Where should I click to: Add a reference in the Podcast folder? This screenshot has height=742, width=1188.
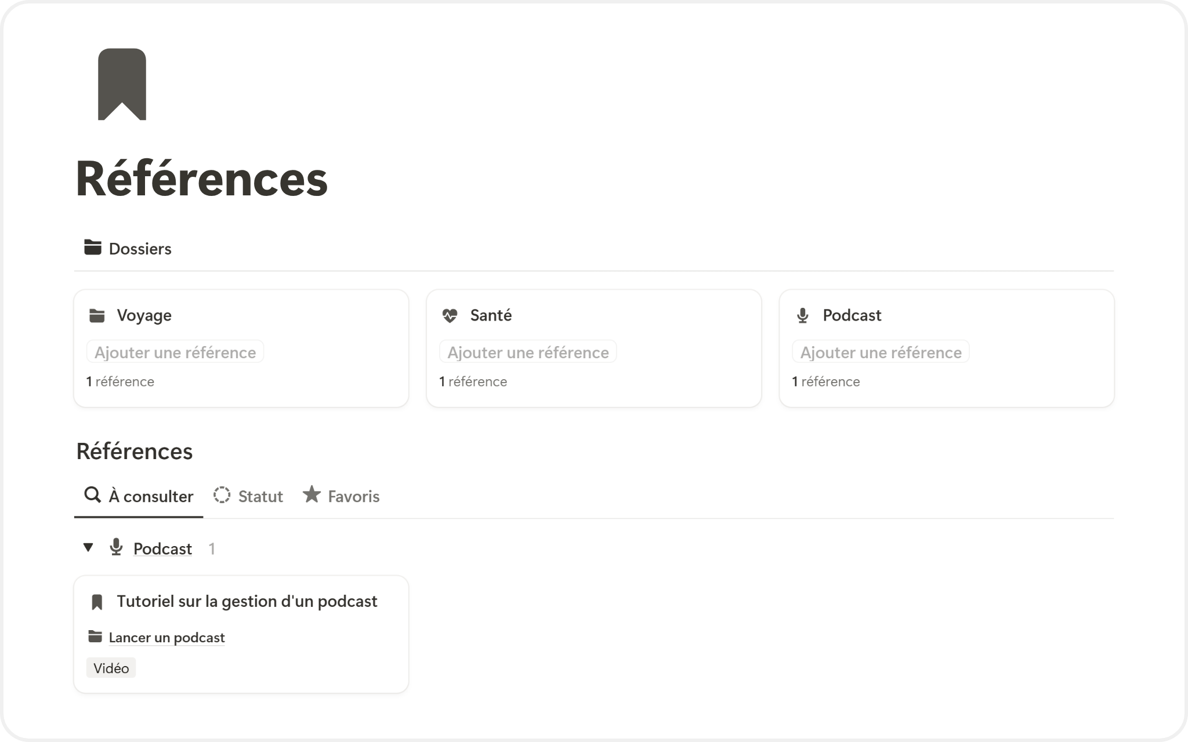point(881,352)
